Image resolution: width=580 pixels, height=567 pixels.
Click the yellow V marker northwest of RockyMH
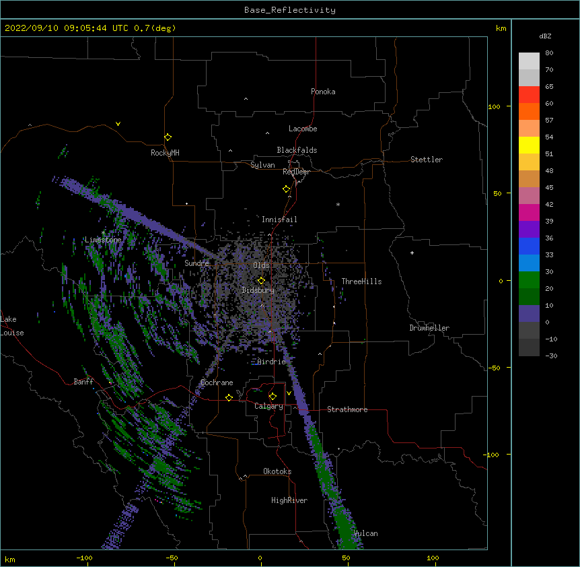click(118, 124)
